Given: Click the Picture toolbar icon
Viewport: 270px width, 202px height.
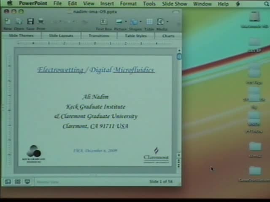Looking at the screenshot, I should 119,21.
